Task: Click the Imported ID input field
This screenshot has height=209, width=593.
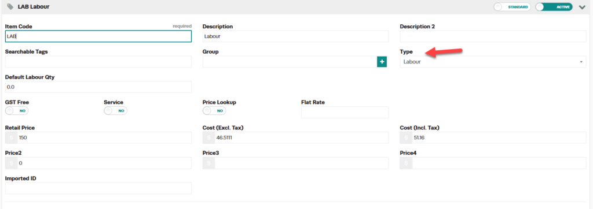Action: (98, 188)
